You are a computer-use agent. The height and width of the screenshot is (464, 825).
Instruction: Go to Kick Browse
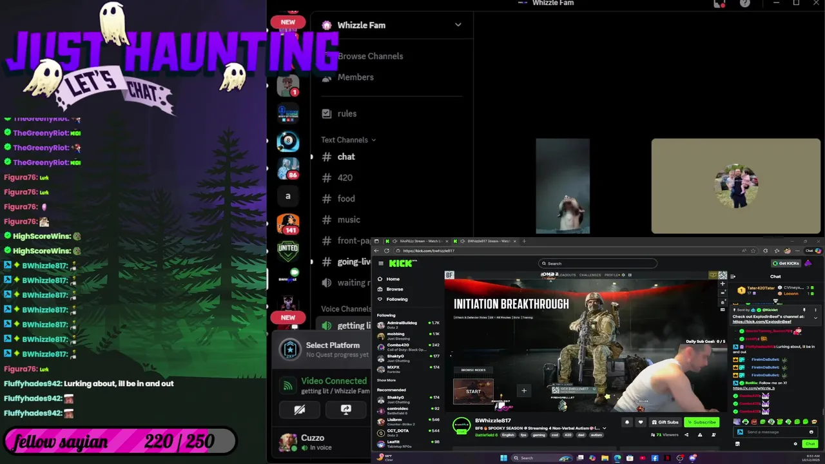[394, 289]
